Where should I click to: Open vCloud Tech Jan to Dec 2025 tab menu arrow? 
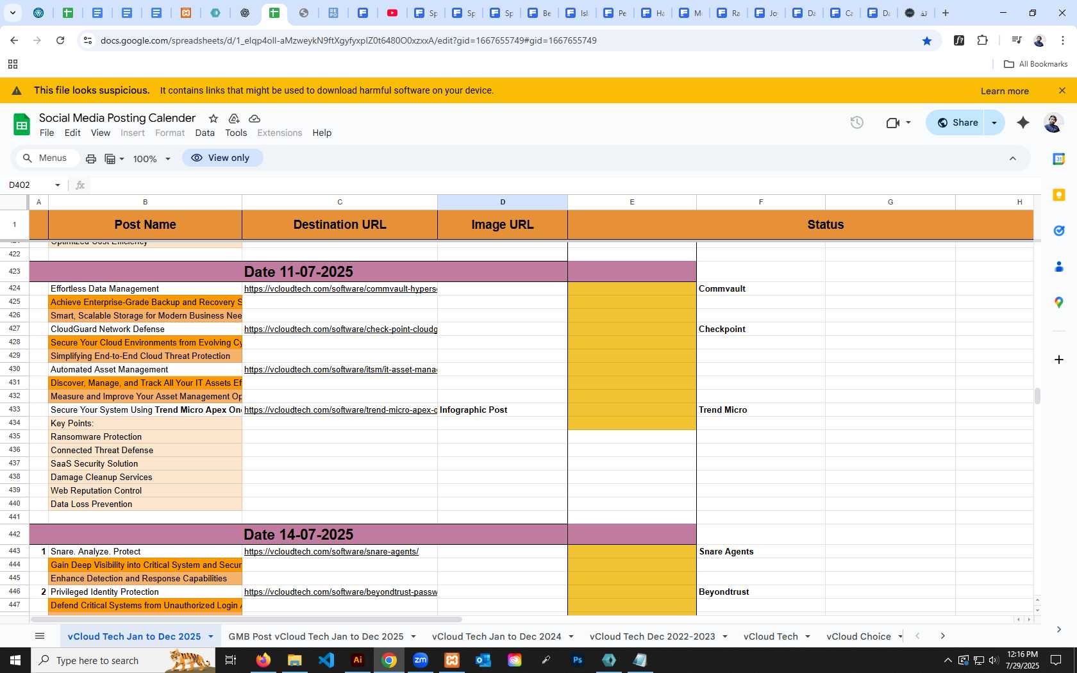(x=210, y=636)
